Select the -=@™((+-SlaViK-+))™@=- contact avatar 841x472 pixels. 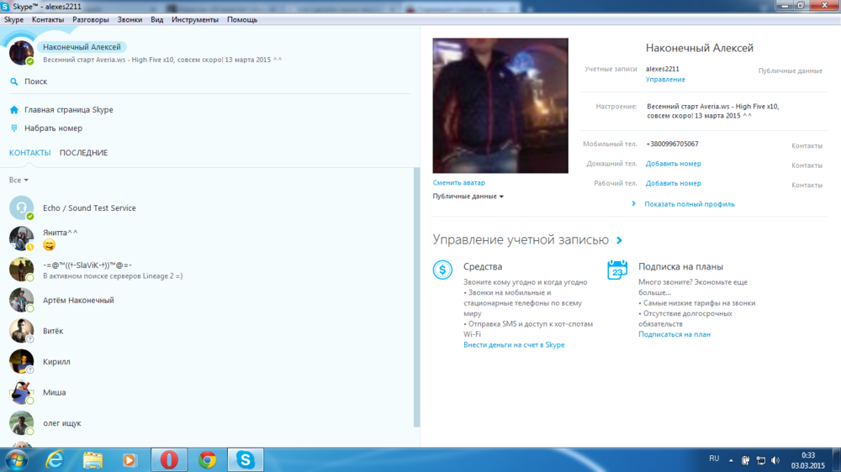(x=22, y=270)
